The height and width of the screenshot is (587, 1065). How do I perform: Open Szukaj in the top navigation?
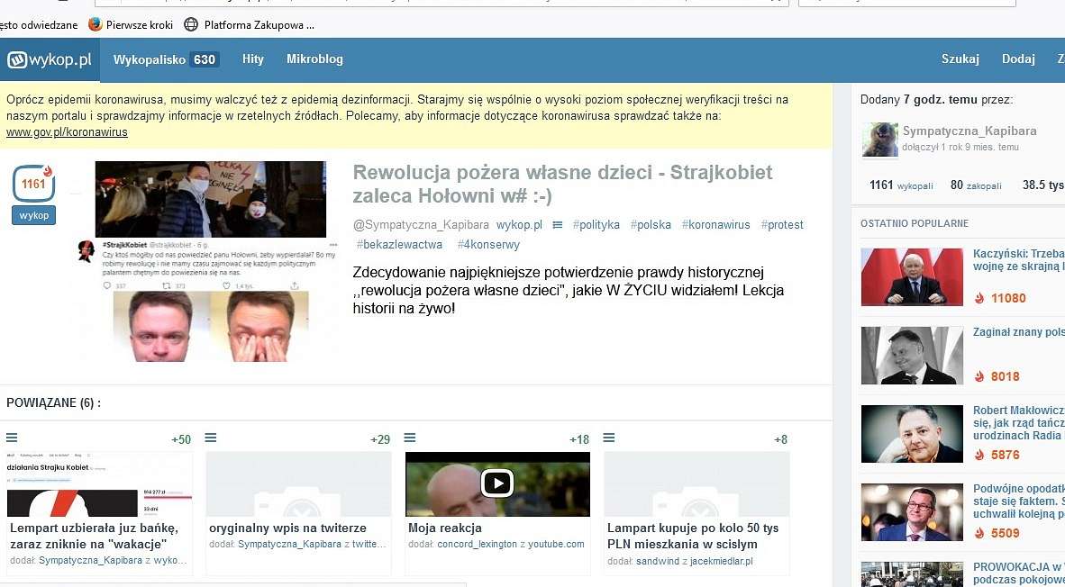(960, 59)
